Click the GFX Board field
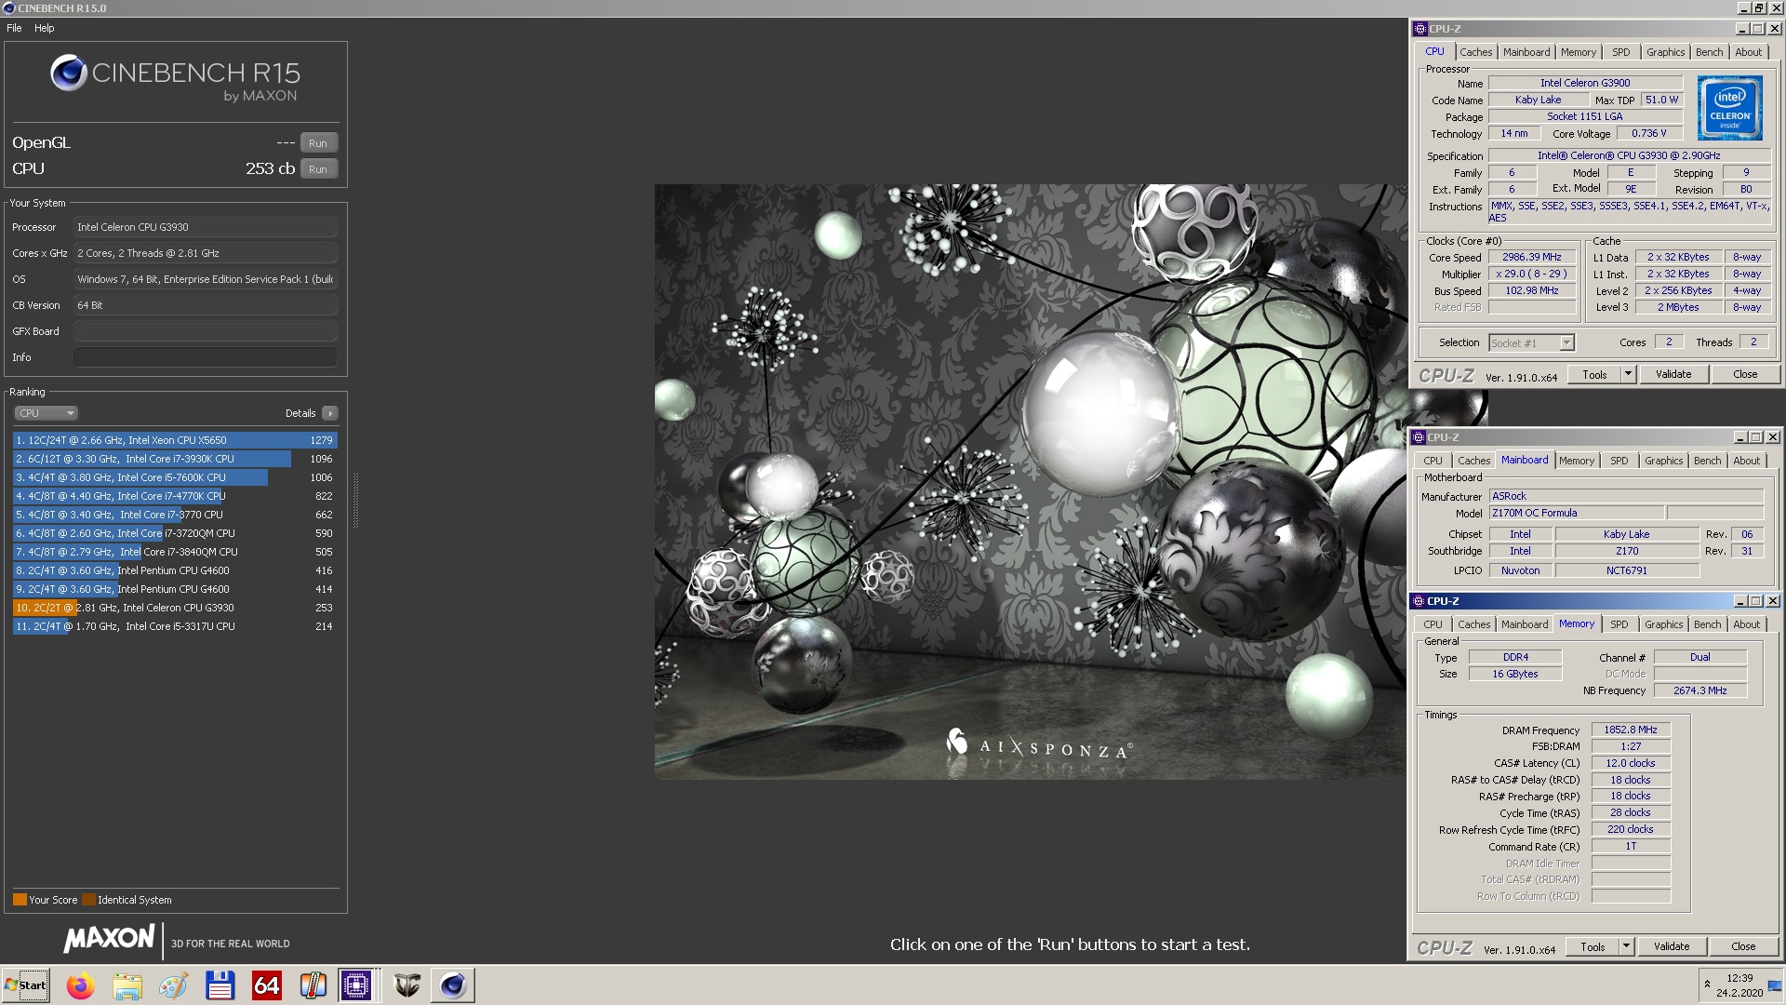The image size is (1786, 1005). pyautogui.click(x=206, y=331)
